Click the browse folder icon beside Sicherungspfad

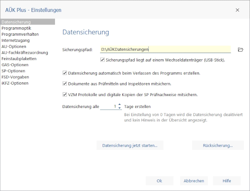tap(241, 50)
